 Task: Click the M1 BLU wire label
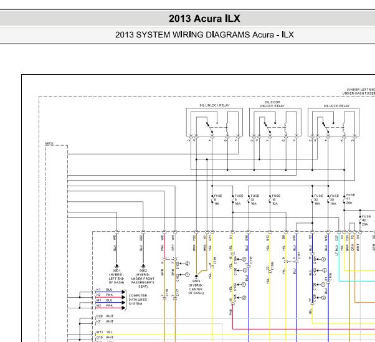click(x=104, y=300)
